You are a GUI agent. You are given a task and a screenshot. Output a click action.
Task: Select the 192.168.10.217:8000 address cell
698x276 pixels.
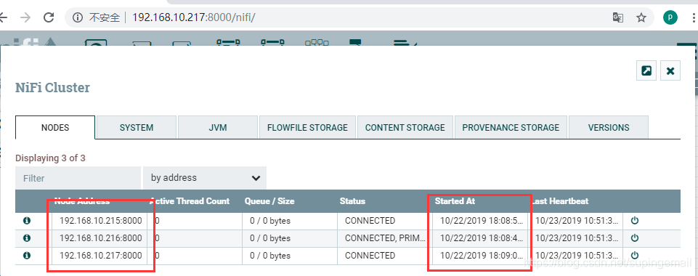pyautogui.click(x=100, y=256)
